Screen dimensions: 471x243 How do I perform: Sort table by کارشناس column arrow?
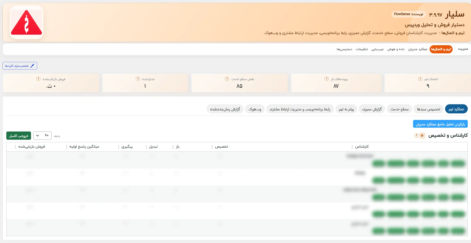(x=352, y=147)
